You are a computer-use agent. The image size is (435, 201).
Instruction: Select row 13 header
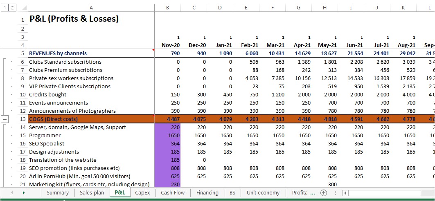(x=23, y=119)
